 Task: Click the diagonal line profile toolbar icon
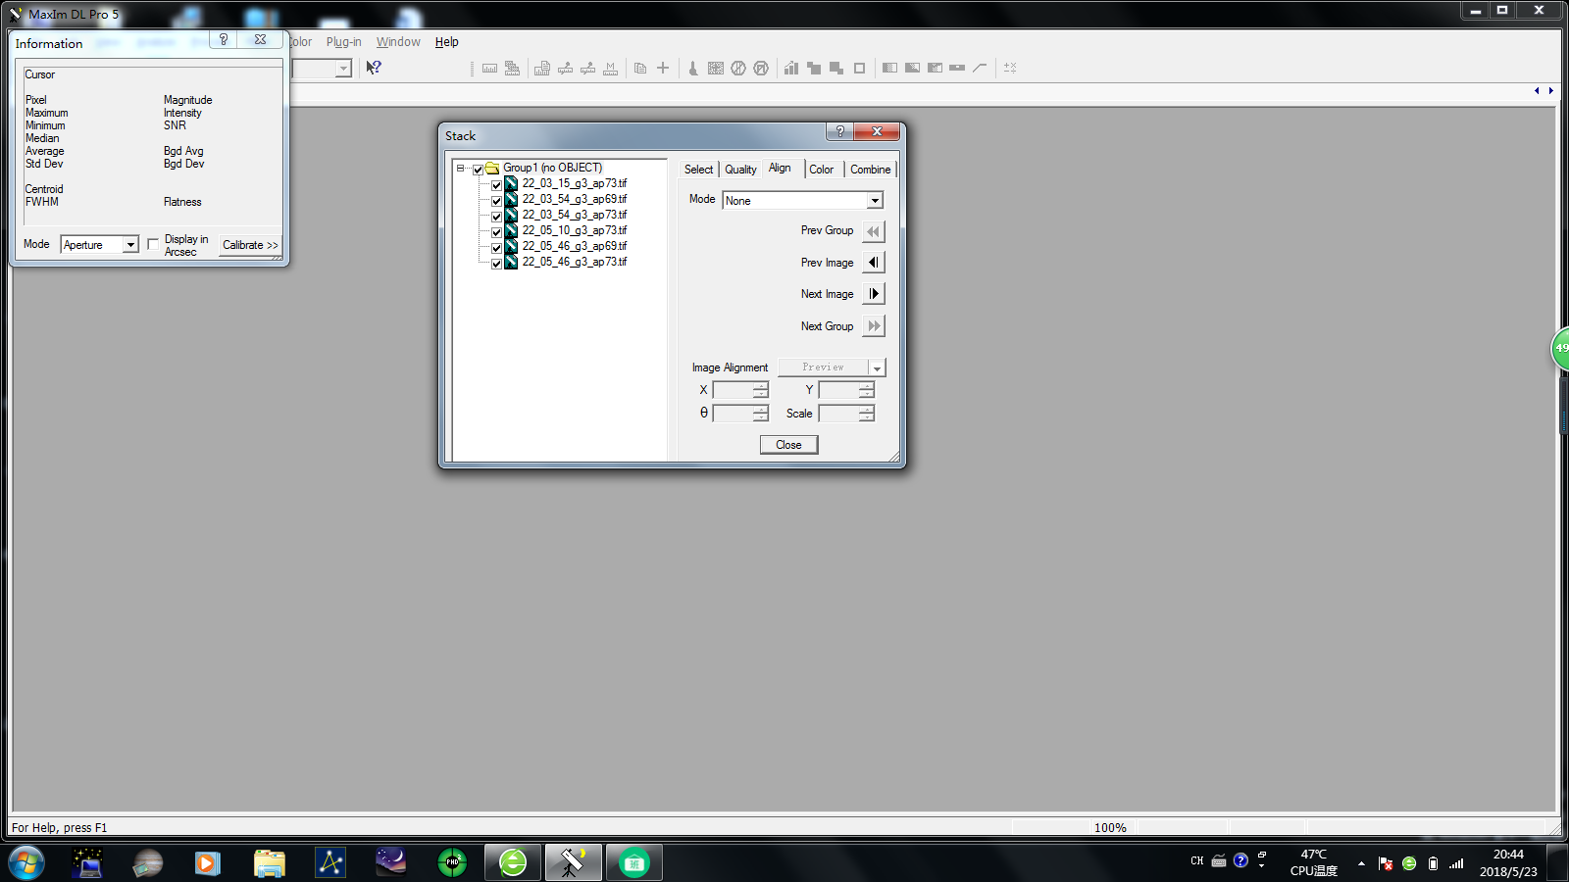click(980, 68)
